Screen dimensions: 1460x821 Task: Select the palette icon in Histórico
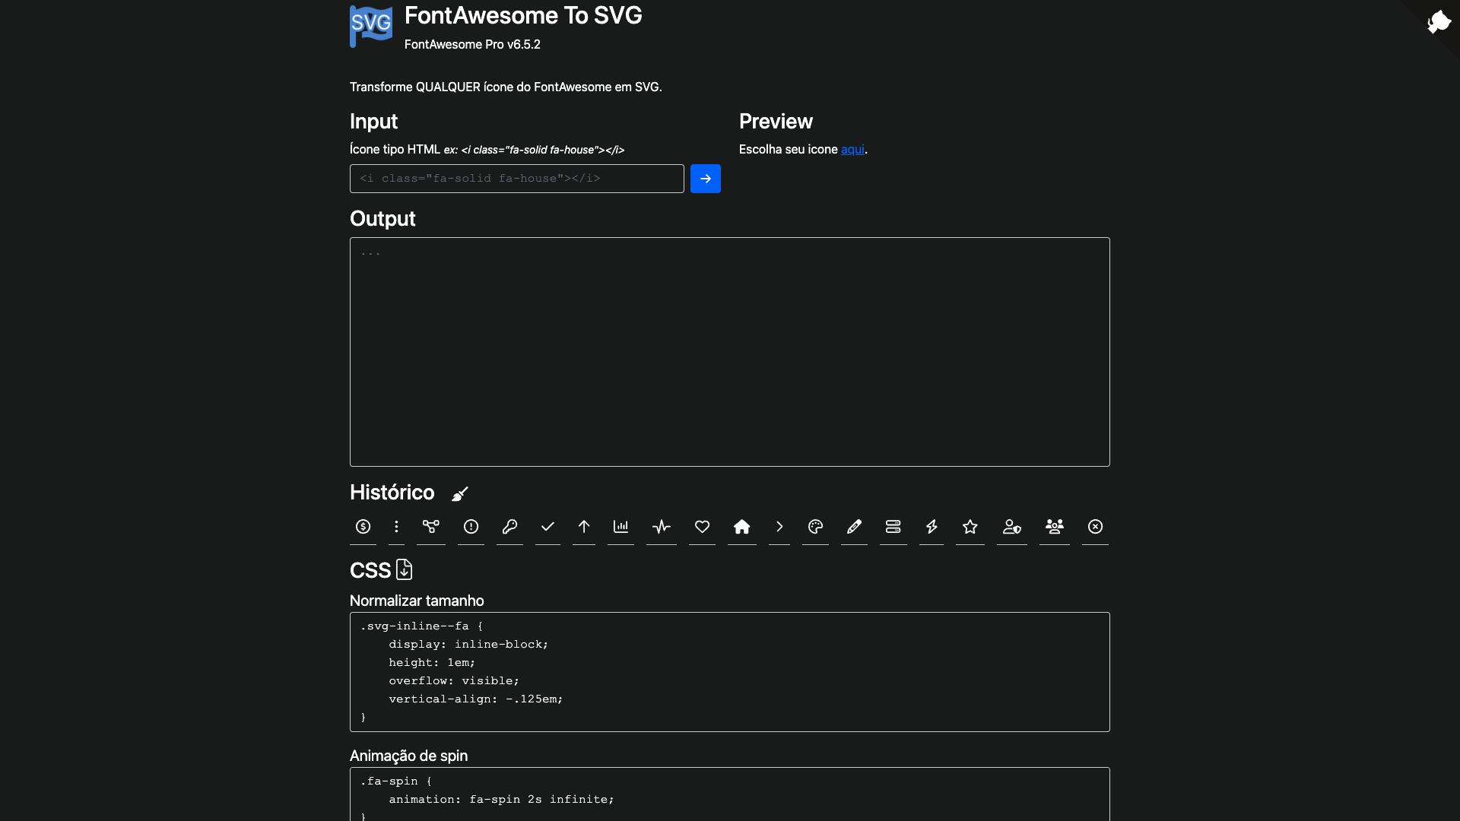click(815, 527)
